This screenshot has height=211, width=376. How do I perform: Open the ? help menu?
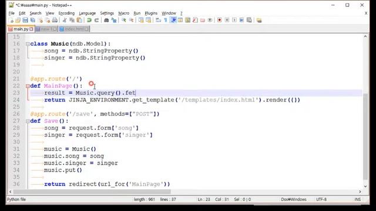[x=182, y=13]
